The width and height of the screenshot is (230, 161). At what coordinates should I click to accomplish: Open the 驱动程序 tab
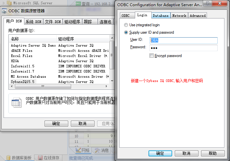click(72, 22)
